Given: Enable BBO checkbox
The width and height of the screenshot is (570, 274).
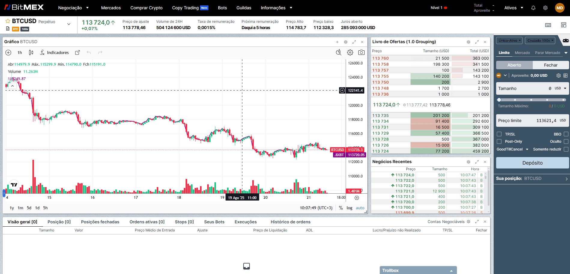Looking at the screenshot, I should click(566, 134).
